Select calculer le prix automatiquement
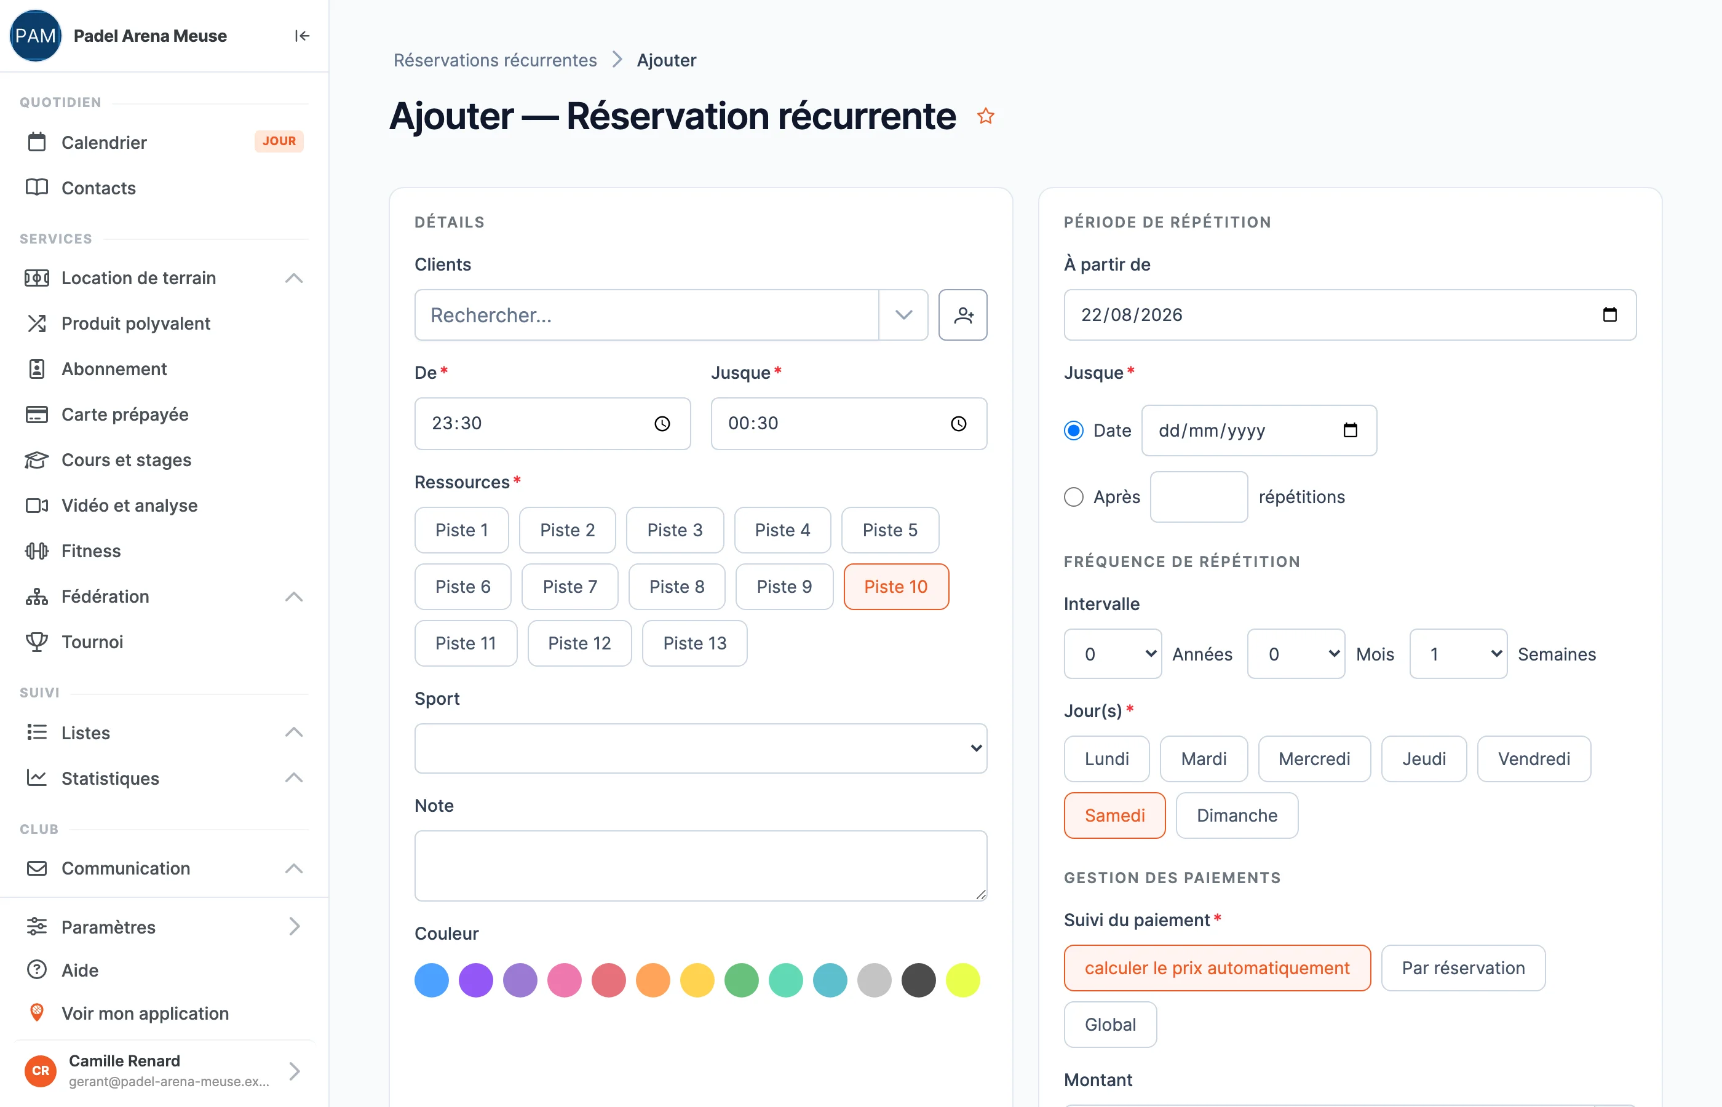This screenshot has width=1722, height=1107. [x=1216, y=967]
